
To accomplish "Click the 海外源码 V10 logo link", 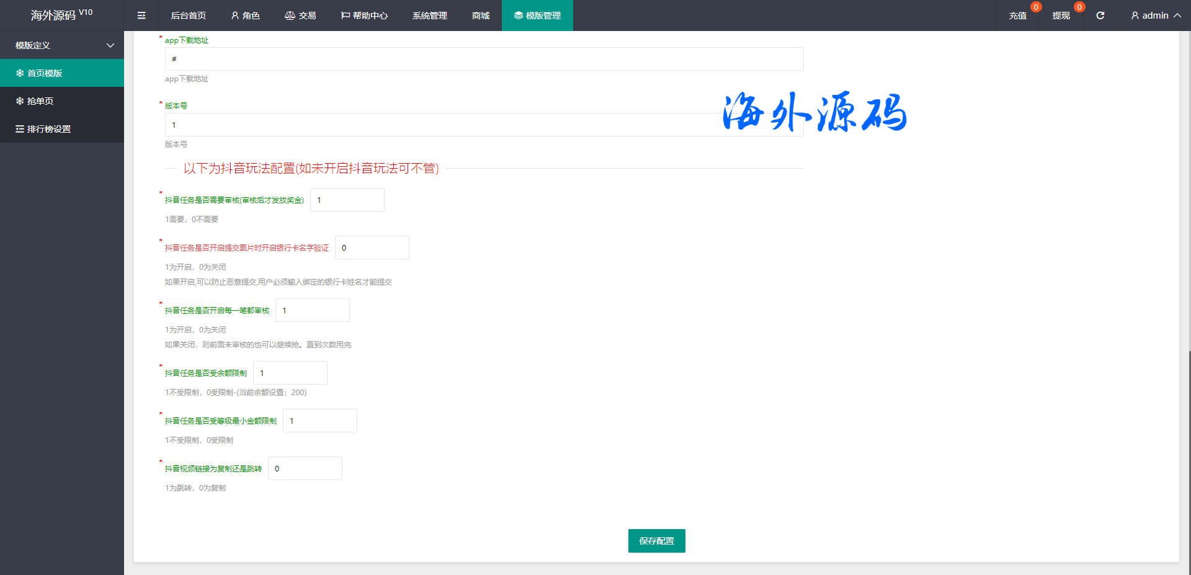I will pyautogui.click(x=61, y=15).
